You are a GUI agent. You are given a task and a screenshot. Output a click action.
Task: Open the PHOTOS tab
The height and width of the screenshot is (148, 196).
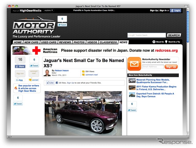pos(79,42)
